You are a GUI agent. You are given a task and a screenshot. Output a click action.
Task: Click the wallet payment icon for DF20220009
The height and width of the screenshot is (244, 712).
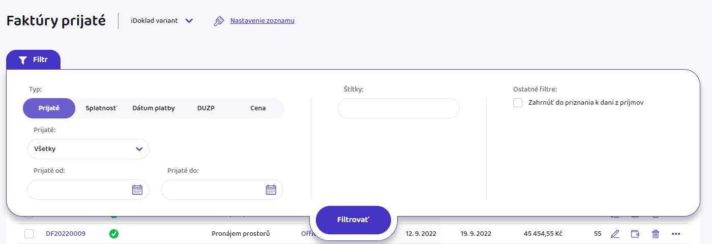click(x=635, y=234)
